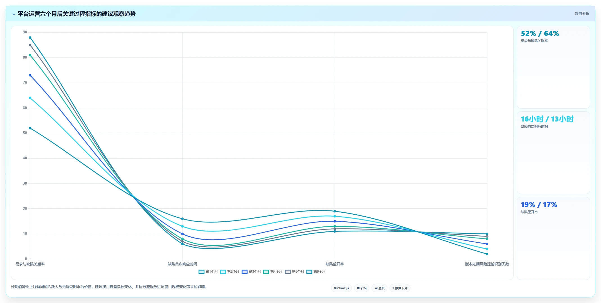Click the footer note starting with 长期趋势比上线首周

coord(109,287)
